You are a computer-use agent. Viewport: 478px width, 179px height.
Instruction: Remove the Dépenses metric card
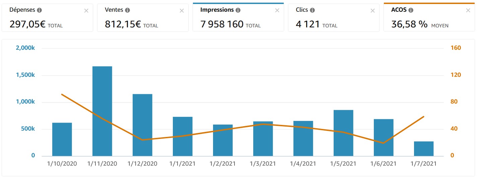[86, 11]
